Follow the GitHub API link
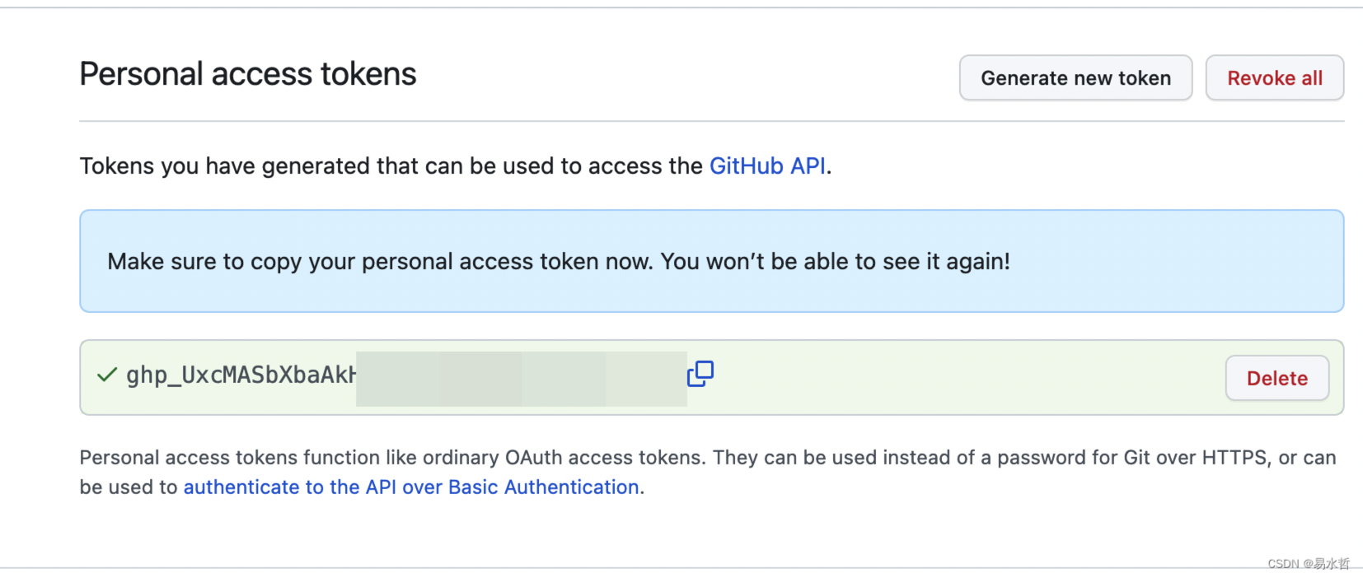 pos(767,166)
